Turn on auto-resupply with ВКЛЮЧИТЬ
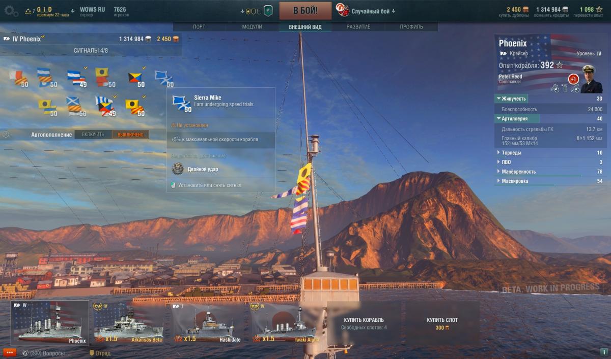Viewport: 611px width, 359px height. tap(93, 135)
